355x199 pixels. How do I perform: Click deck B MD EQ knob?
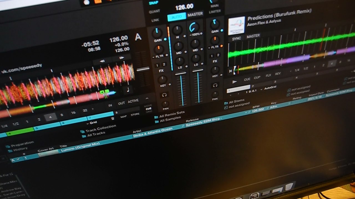point(195,43)
